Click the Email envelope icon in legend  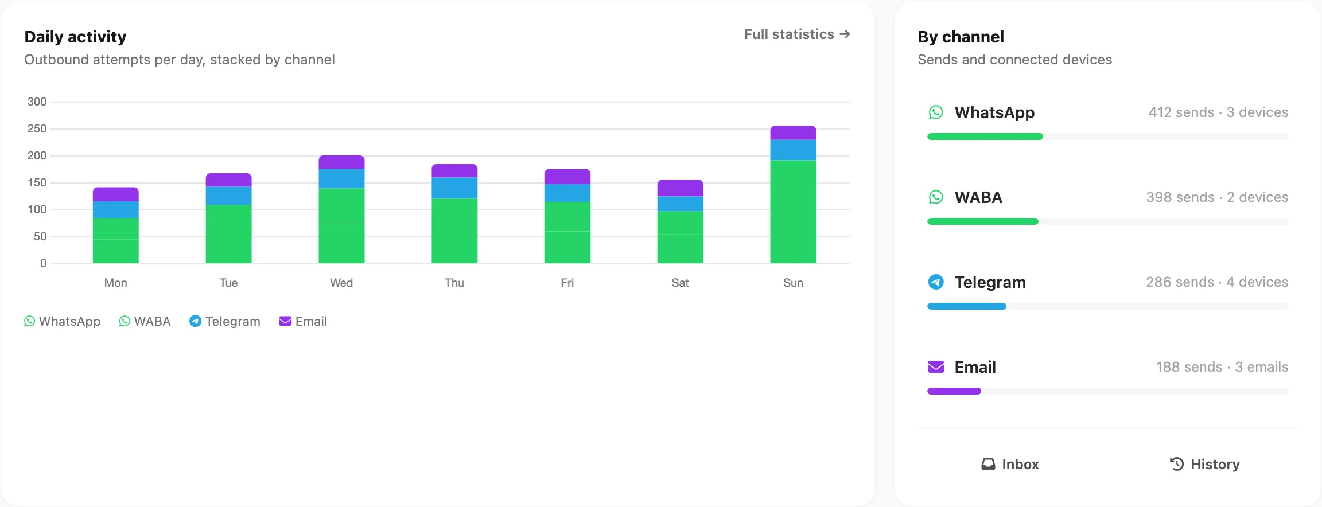click(285, 321)
